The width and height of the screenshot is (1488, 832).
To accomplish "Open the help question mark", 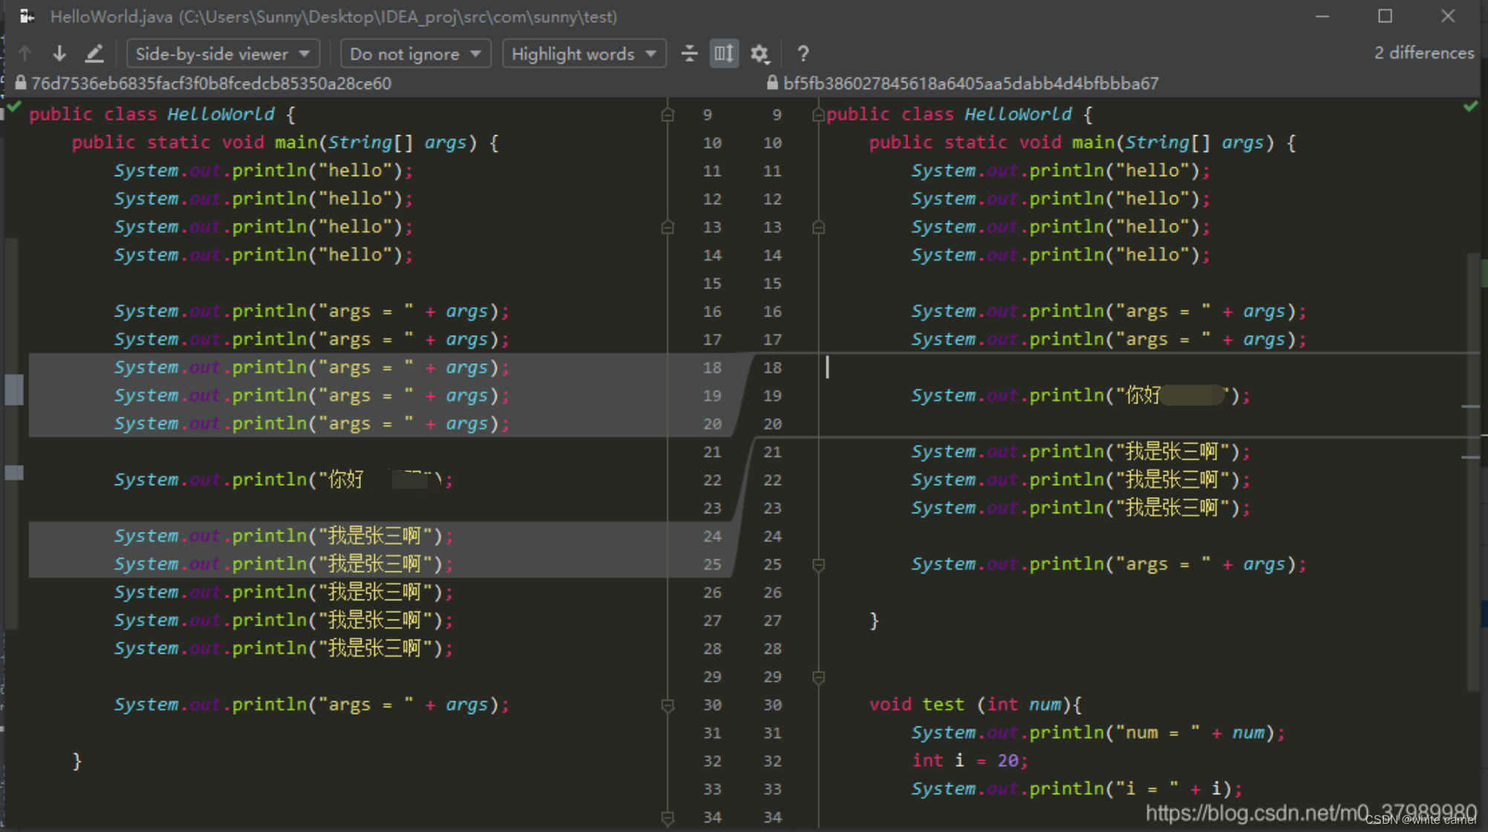I will click(x=803, y=53).
